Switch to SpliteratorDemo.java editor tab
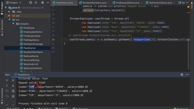 [160, 3]
